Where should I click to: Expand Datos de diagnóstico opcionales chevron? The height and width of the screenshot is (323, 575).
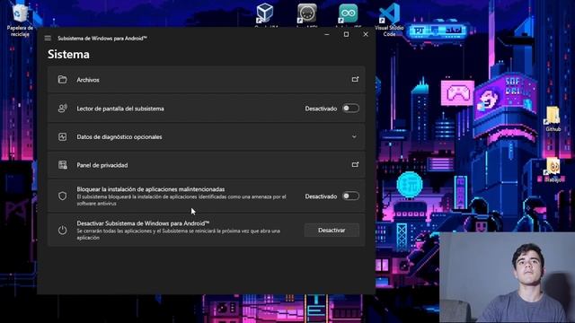pyautogui.click(x=354, y=136)
